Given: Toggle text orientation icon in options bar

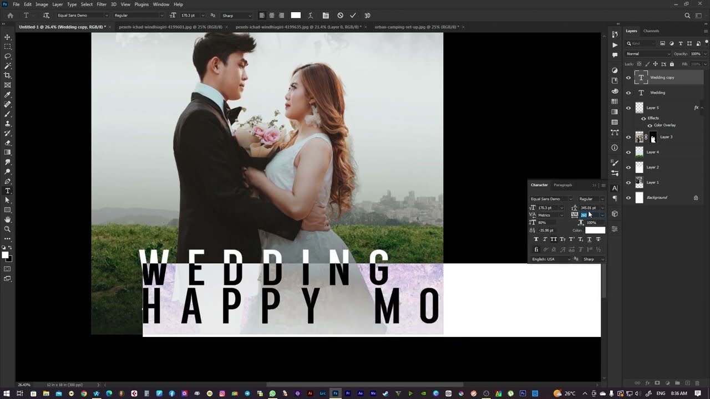Looking at the screenshot, I should (x=46, y=16).
